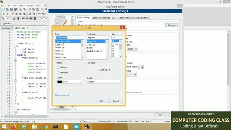
Task: Click the Redo toolbar icon
Action: point(24,9)
